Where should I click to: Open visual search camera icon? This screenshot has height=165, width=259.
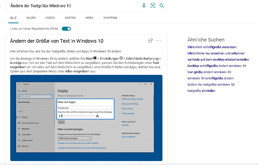pyautogui.click(x=153, y=5)
